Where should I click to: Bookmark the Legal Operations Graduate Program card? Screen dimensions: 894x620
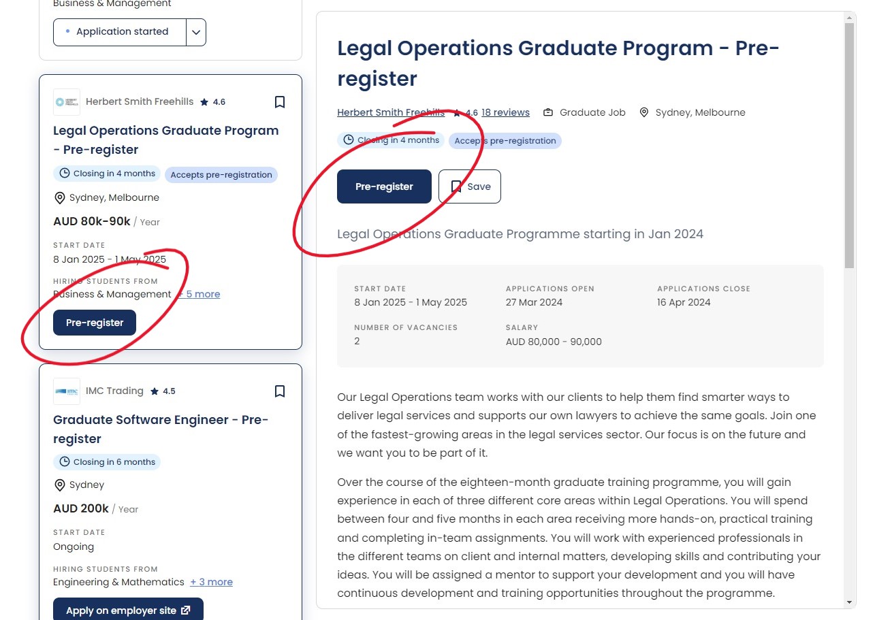pyautogui.click(x=280, y=101)
